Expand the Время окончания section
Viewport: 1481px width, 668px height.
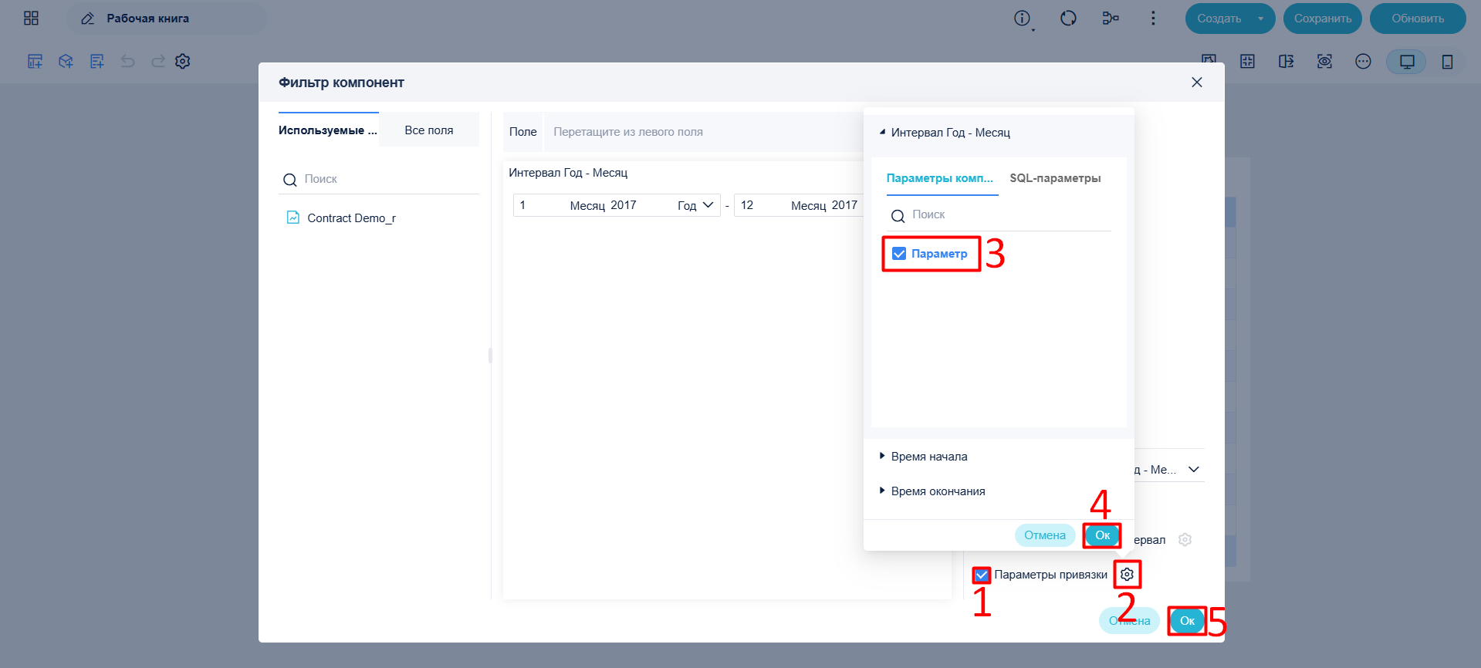[x=932, y=491]
